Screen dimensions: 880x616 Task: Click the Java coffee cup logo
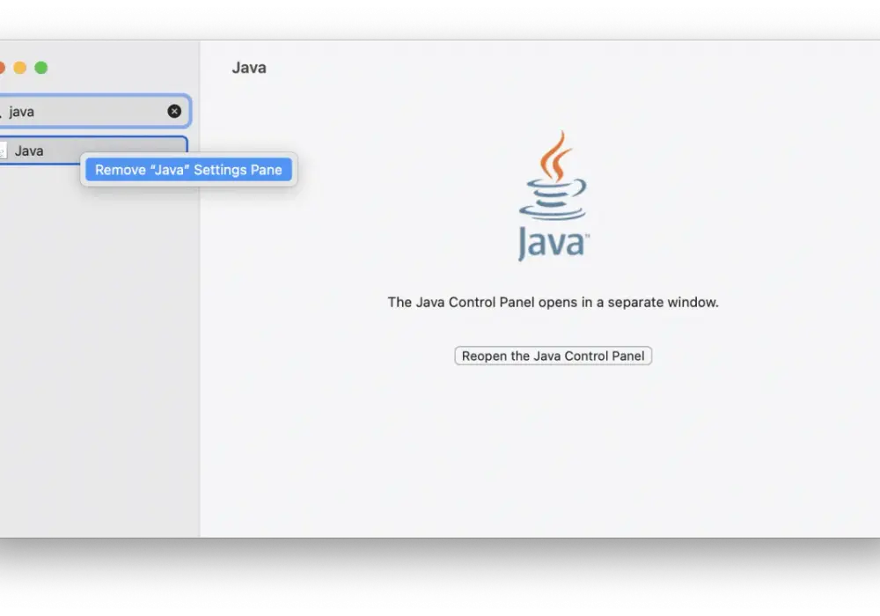pos(554,195)
